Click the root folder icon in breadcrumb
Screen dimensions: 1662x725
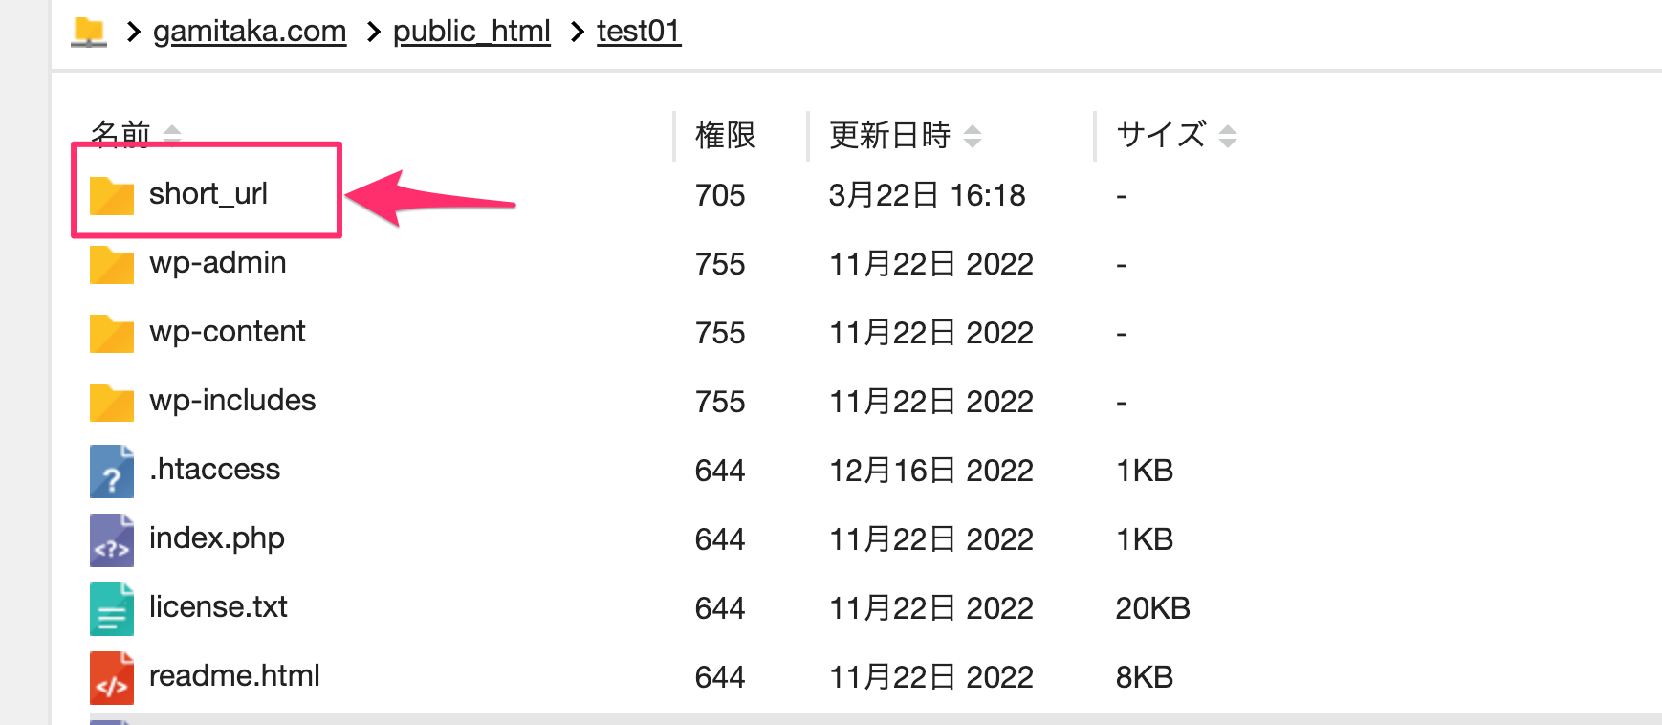[89, 32]
